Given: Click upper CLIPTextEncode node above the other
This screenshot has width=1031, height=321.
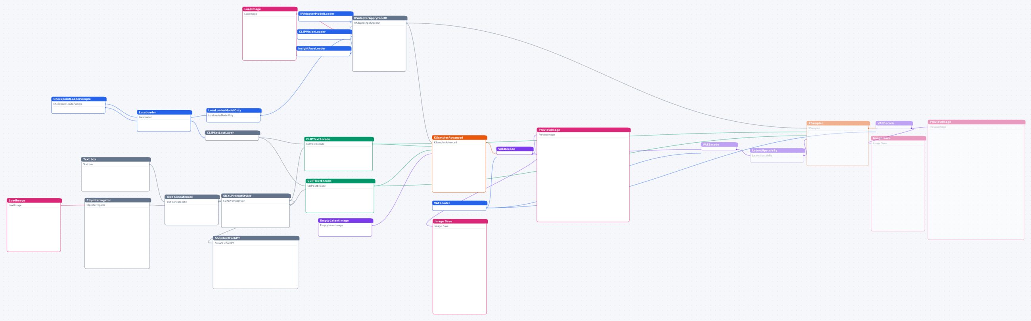Looking at the screenshot, I should (x=339, y=154).
